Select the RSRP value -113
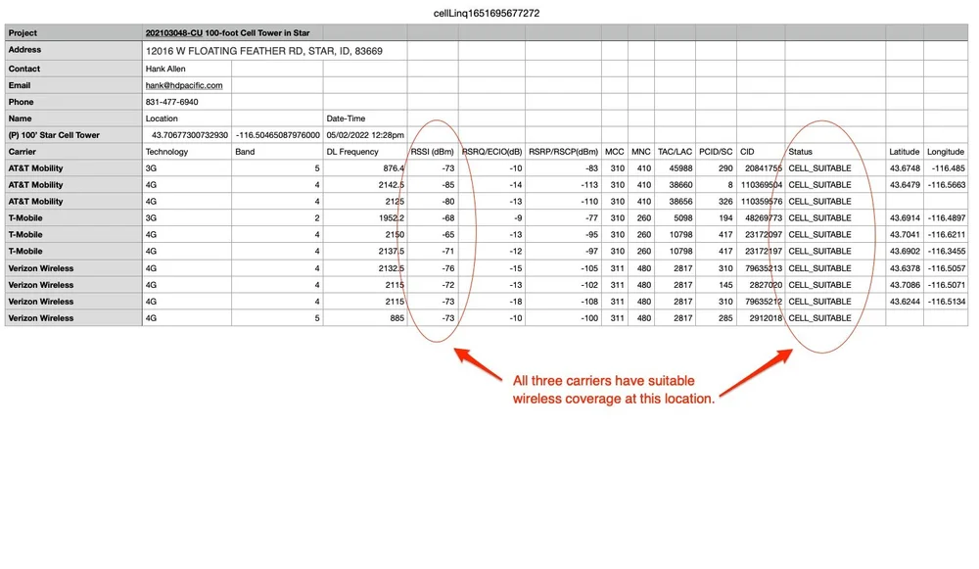Image resolution: width=979 pixels, height=569 pixels. (x=588, y=185)
